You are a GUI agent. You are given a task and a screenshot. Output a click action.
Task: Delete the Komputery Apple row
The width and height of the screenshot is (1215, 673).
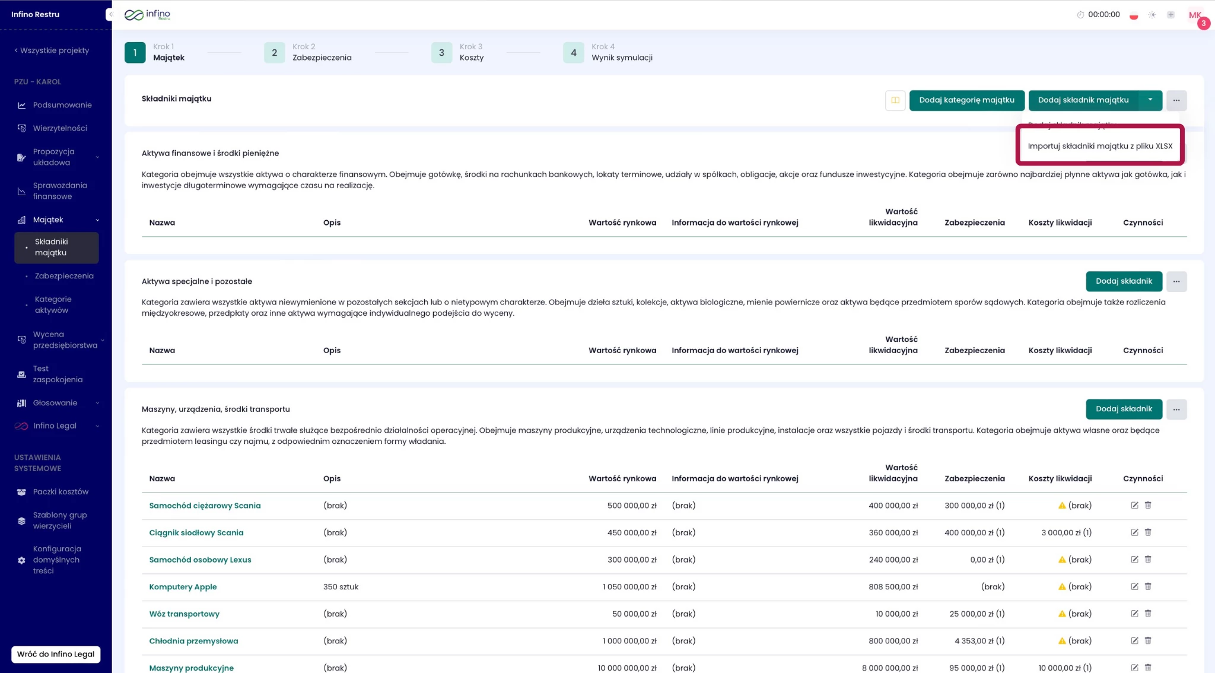coord(1148,586)
